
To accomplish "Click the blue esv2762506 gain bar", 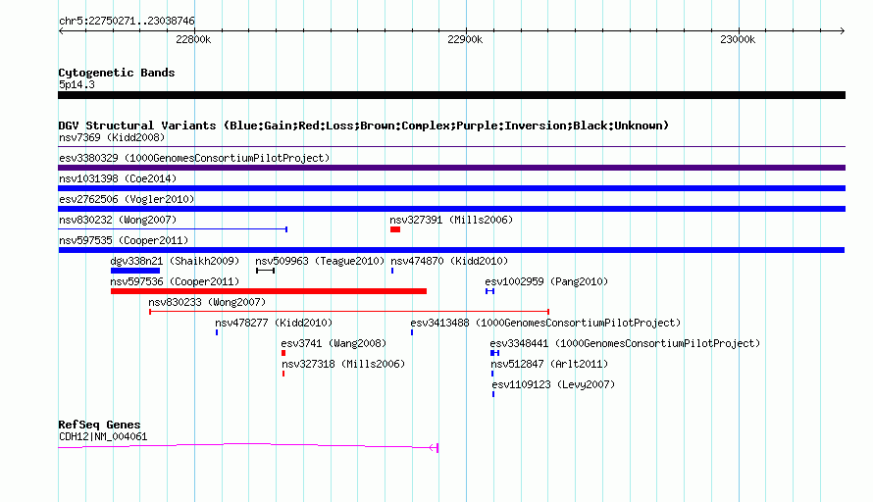I will (451, 209).
